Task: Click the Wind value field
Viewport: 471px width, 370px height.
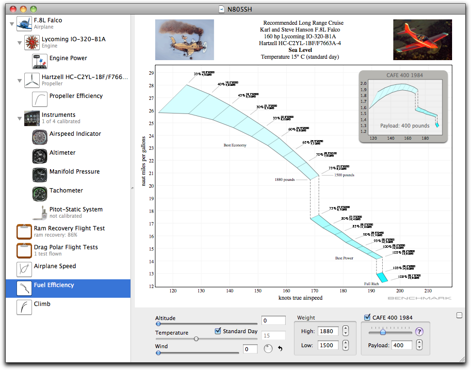Action: (250, 349)
